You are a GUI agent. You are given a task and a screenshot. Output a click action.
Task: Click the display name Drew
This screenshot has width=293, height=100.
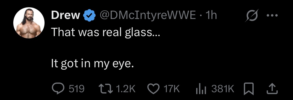point(65,16)
